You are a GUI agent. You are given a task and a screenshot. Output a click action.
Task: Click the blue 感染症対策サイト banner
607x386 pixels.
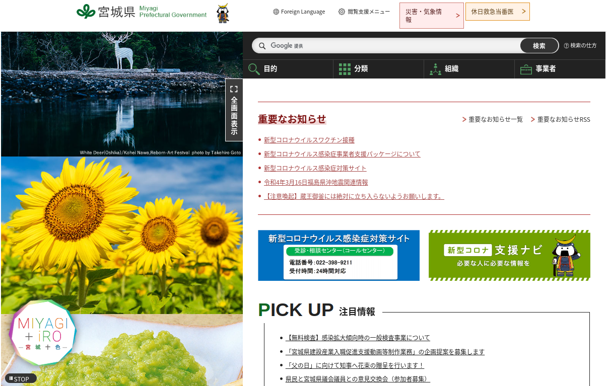[x=339, y=256]
